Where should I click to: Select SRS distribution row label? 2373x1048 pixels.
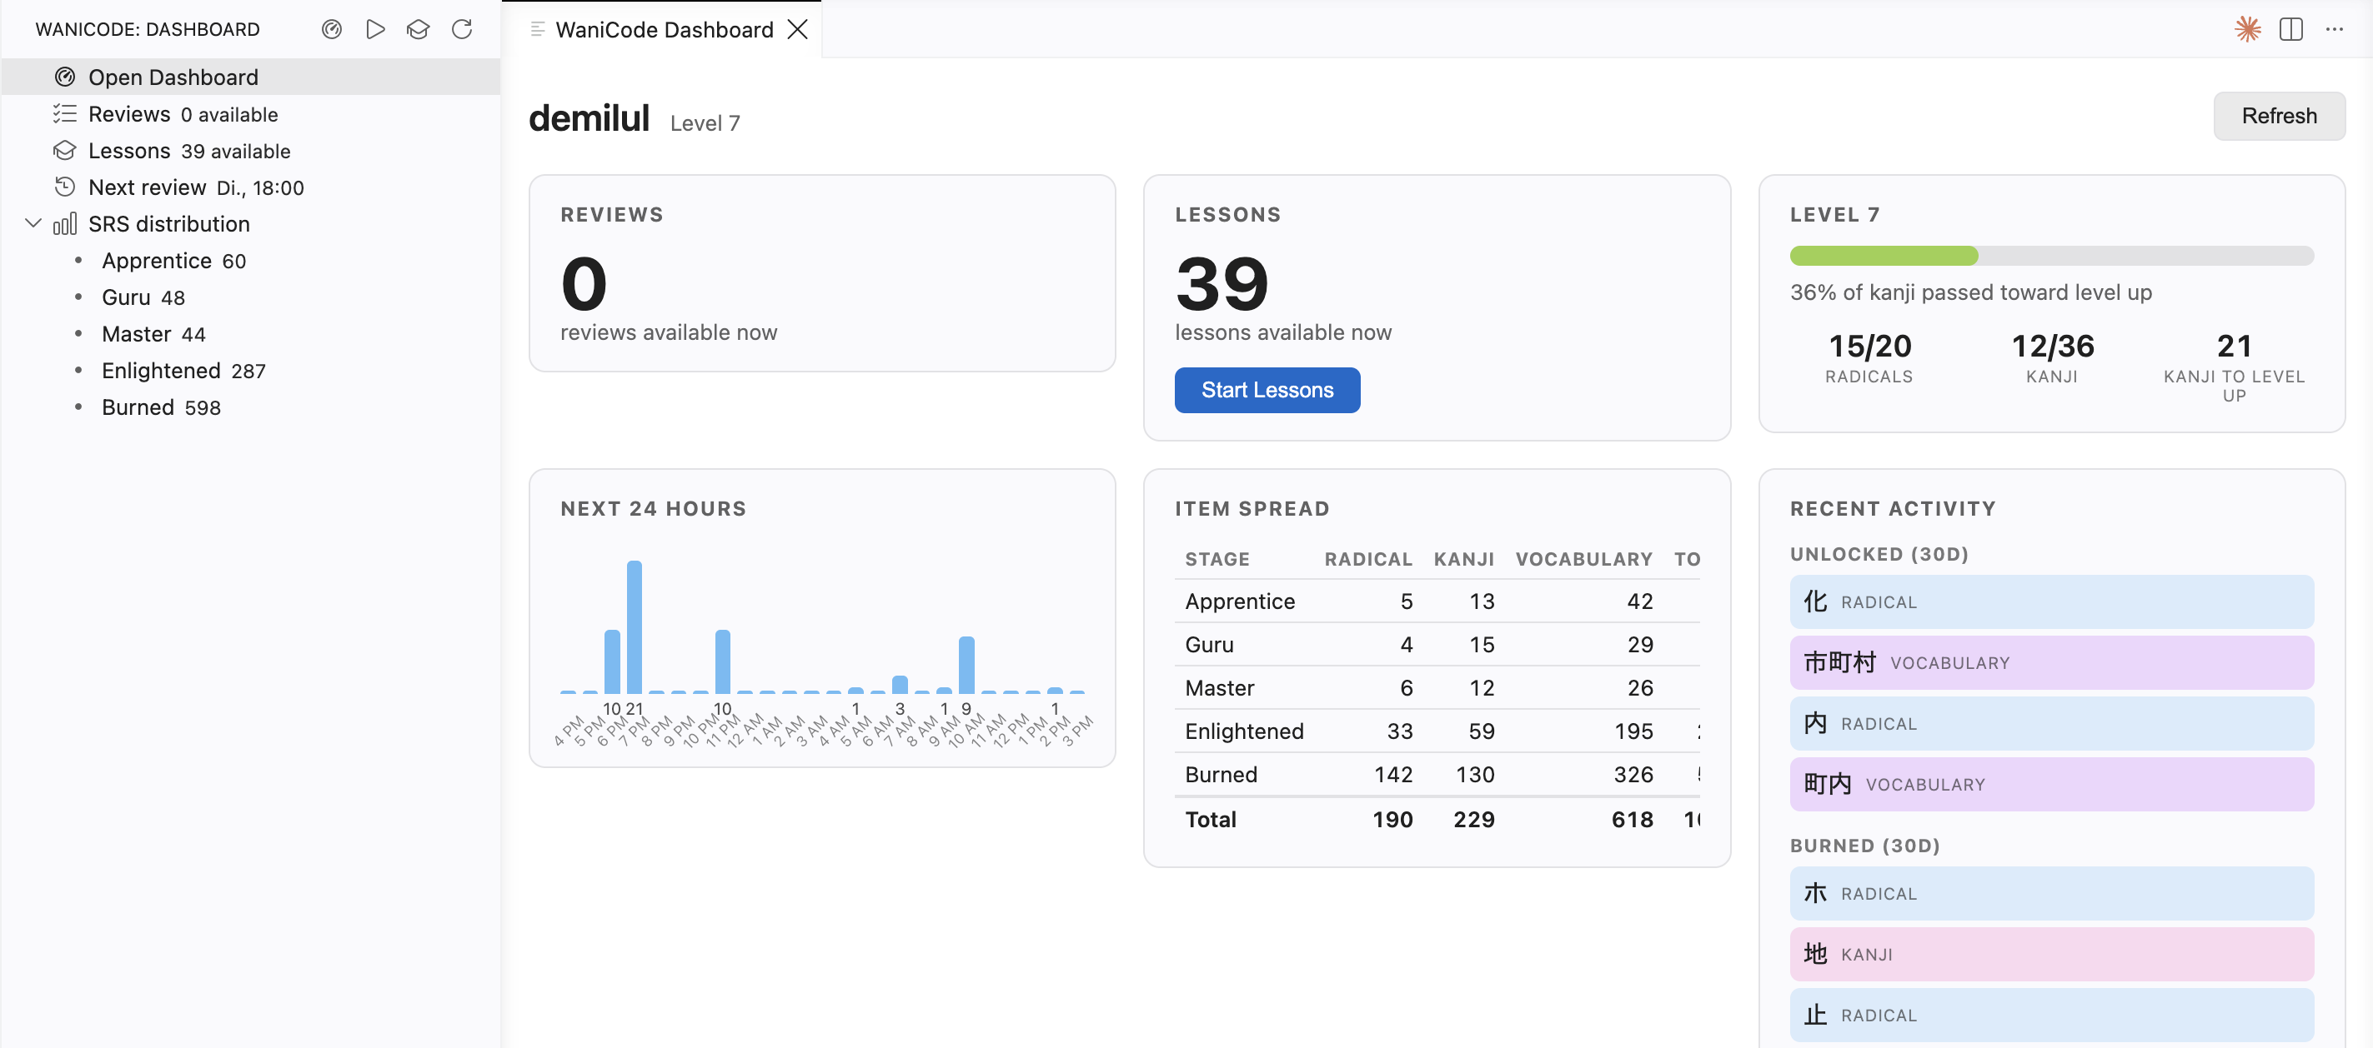[x=168, y=223]
